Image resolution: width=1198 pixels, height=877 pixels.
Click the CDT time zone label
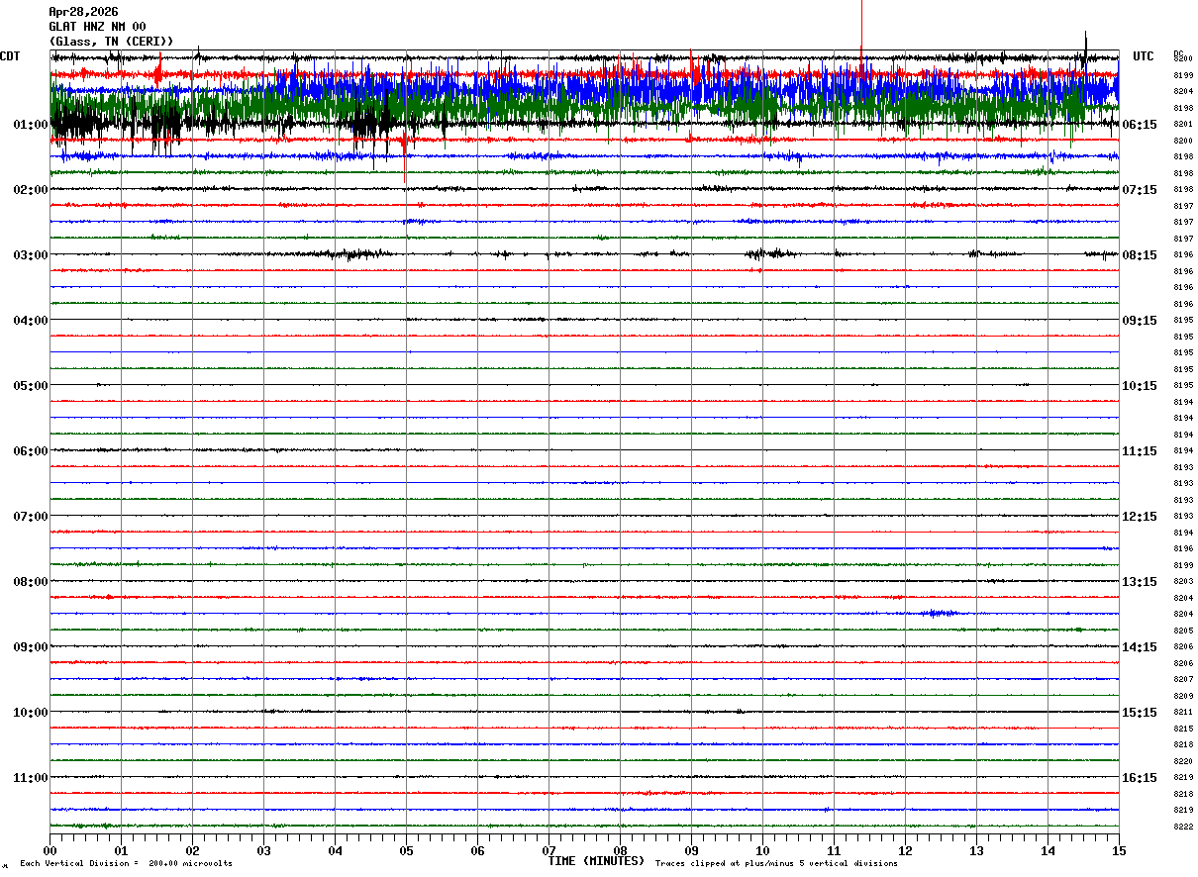tap(11, 56)
